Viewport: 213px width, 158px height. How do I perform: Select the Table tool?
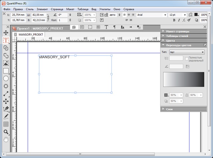click(x=6, y=124)
